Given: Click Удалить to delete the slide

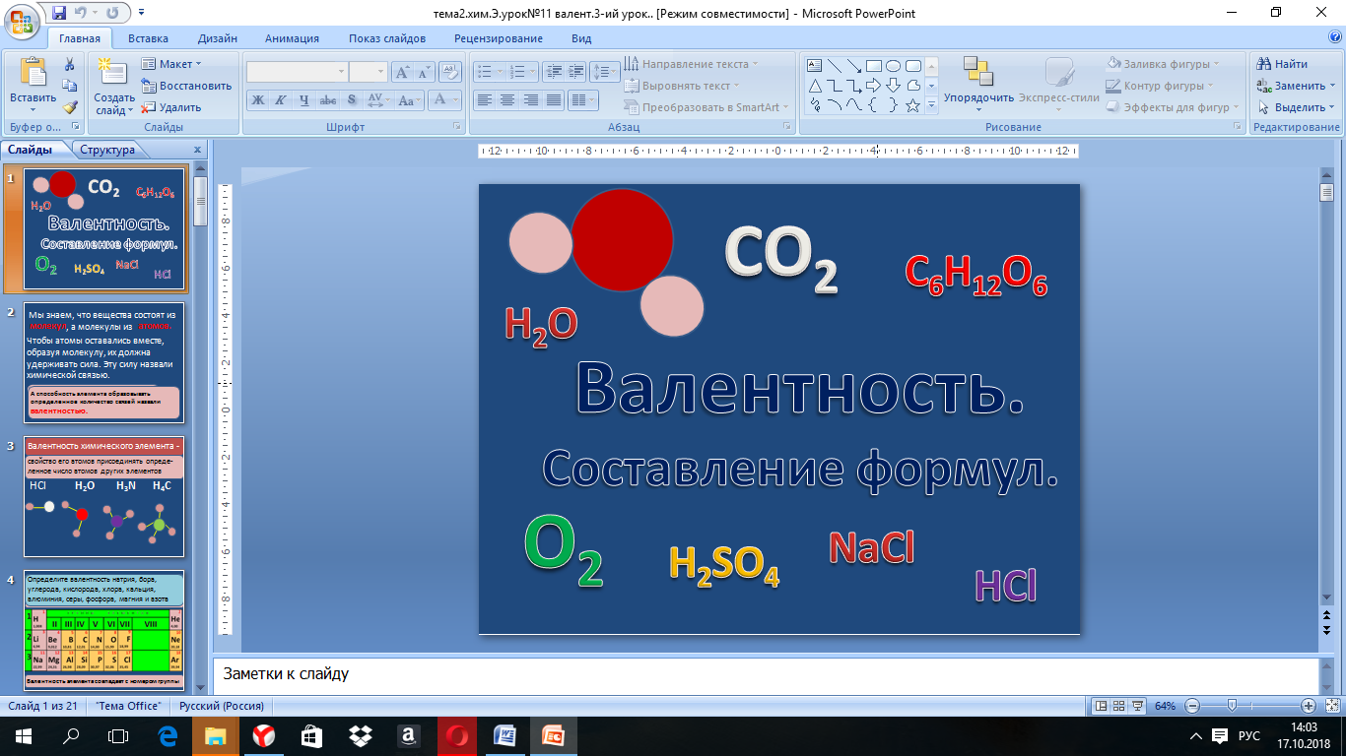Looking at the screenshot, I should [171, 107].
